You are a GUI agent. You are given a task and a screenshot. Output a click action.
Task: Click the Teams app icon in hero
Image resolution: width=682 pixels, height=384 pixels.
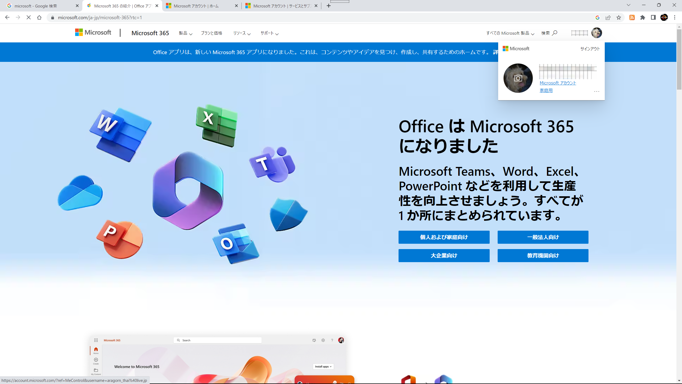point(272,164)
